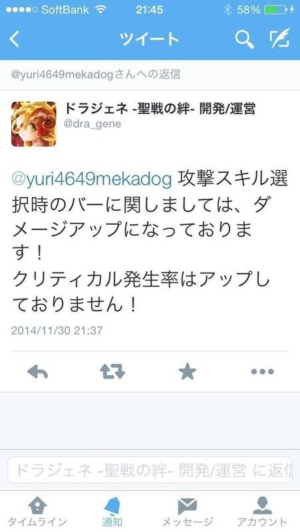Compose new tweet with quill icon

pyautogui.click(x=280, y=38)
